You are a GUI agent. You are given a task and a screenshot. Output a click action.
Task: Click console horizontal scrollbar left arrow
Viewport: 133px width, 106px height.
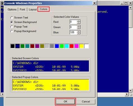[3, 94]
